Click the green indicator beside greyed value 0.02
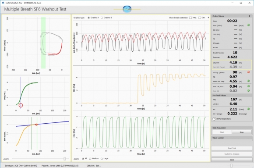Screen dimensions: 254x168 point(248,91)
